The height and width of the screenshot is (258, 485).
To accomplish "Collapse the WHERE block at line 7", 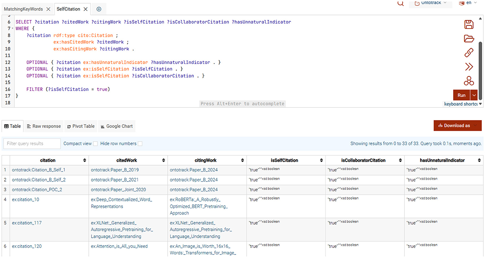I will coord(13,29).
